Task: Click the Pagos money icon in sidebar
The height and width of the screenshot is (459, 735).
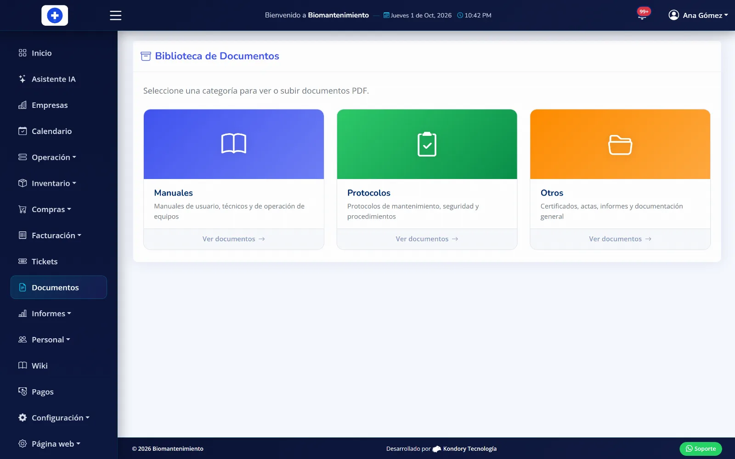Action: pyautogui.click(x=23, y=392)
